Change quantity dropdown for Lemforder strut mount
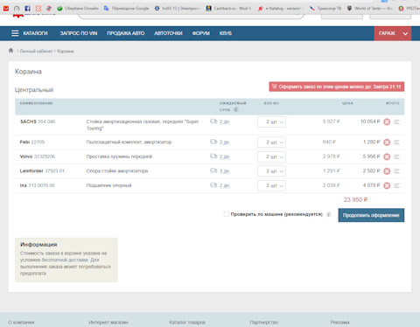 (271, 171)
